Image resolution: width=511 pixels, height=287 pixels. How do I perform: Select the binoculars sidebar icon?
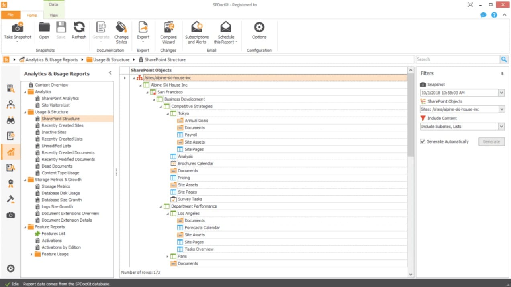coord(11,121)
